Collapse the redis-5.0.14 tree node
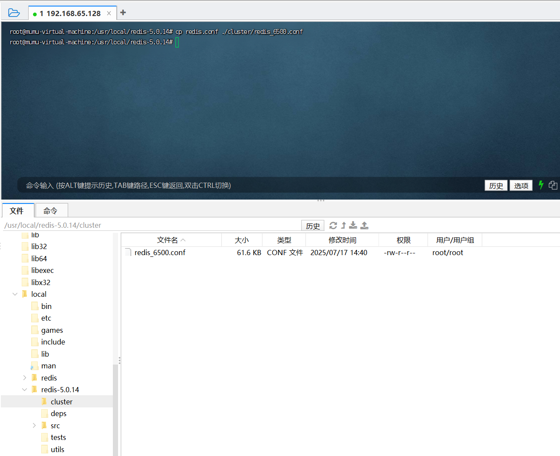Viewport: 560px width, 456px height. [25, 389]
